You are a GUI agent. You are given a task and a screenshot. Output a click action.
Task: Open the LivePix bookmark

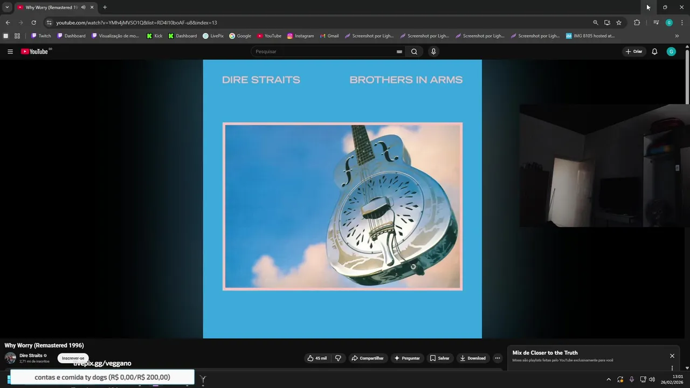click(213, 36)
